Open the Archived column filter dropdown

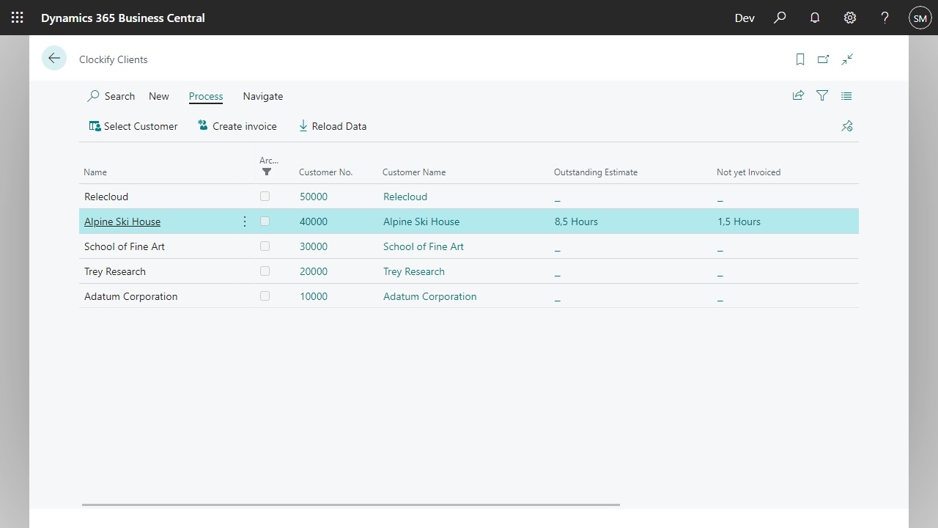(x=267, y=172)
